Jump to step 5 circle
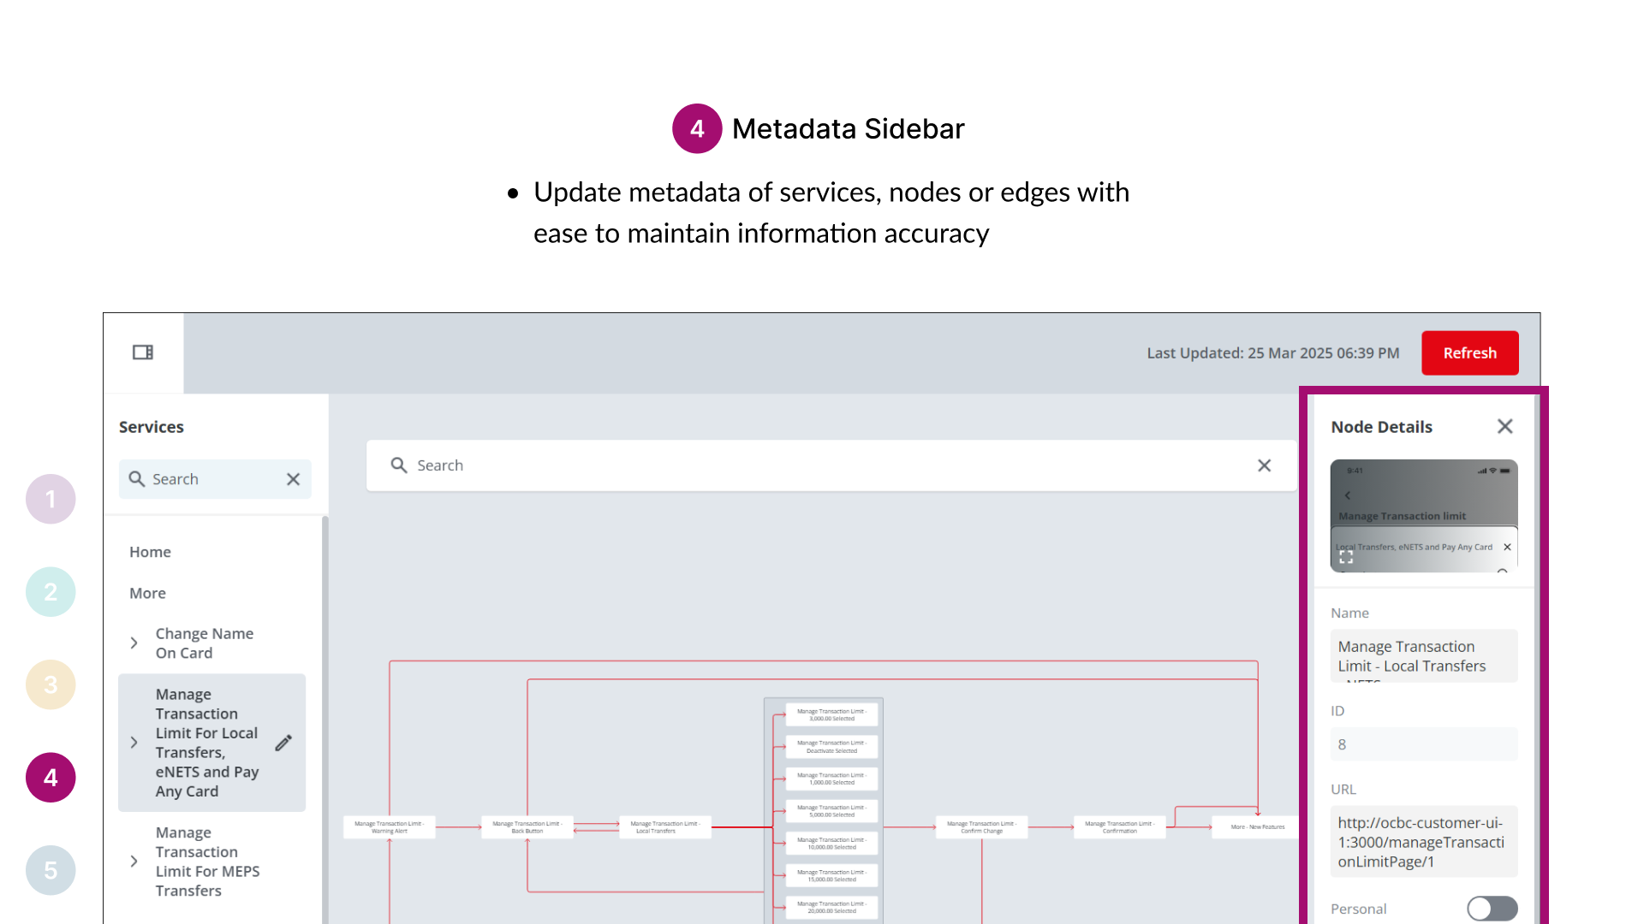Image resolution: width=1644 pixels, height=924 pixels. click(x=51, y=870)
